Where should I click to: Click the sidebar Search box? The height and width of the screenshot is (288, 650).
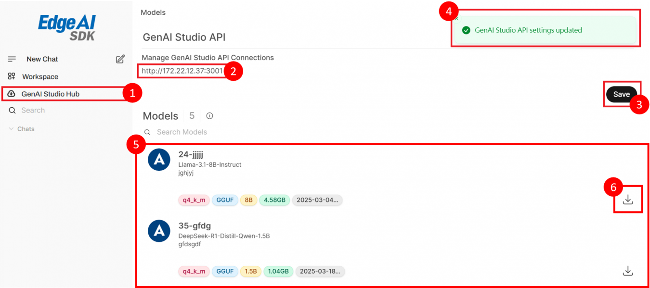pos(33,110)
